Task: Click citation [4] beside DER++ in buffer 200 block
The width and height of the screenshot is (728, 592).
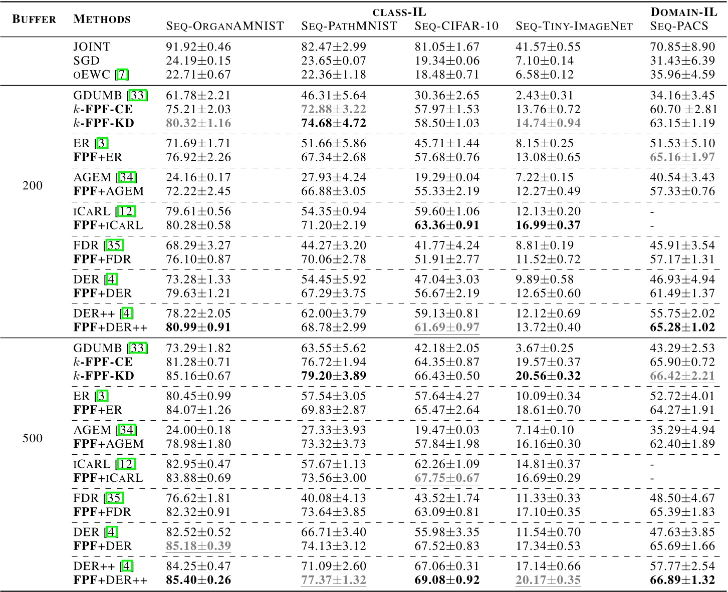Action: coord(127,314)
